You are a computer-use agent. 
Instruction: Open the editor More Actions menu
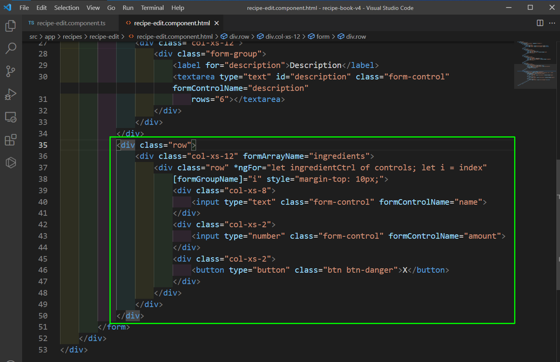point(552,23)
